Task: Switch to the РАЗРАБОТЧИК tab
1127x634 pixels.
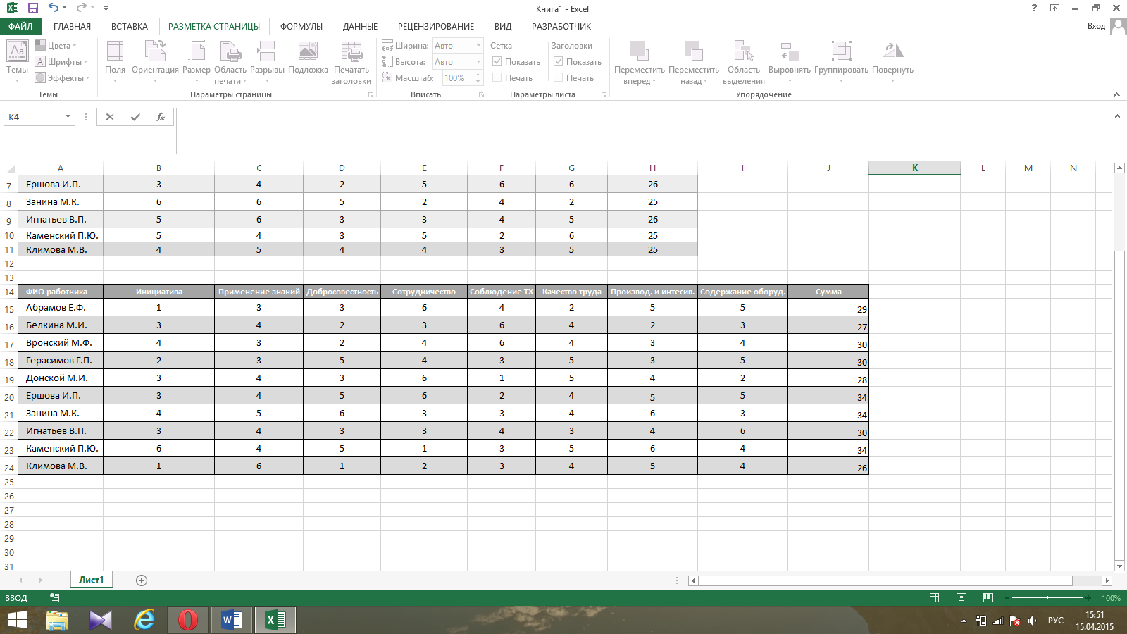Action: [561, 27]
